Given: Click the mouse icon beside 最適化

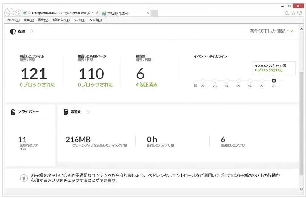Looking at the screenshot, I should [x=66, y=112].
